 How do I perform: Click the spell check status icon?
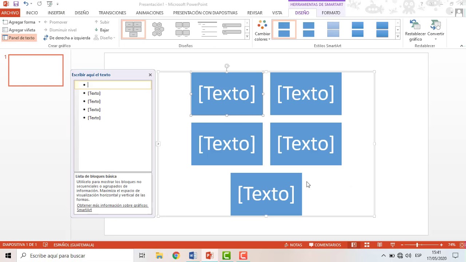click(45, 245)
